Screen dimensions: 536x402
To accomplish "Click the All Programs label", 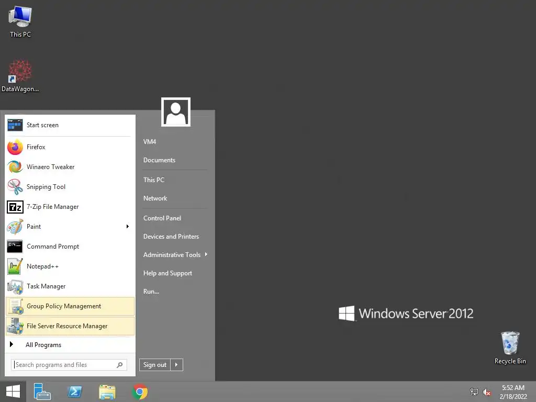I will 43,345.
